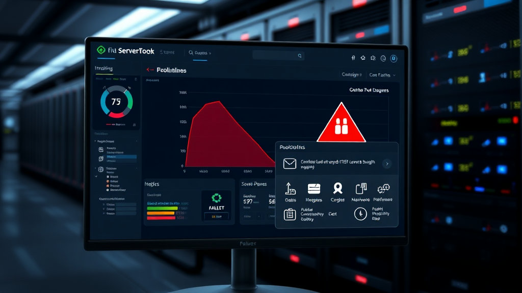This screenshot has width=522, height=293.
Task: Click the page title beside the red arrow
Action: point(171,70)
